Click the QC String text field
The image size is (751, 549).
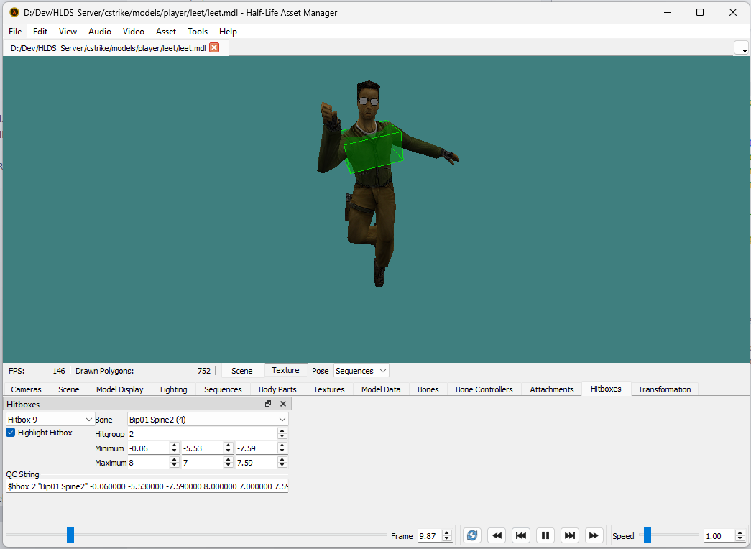[147, 486]
